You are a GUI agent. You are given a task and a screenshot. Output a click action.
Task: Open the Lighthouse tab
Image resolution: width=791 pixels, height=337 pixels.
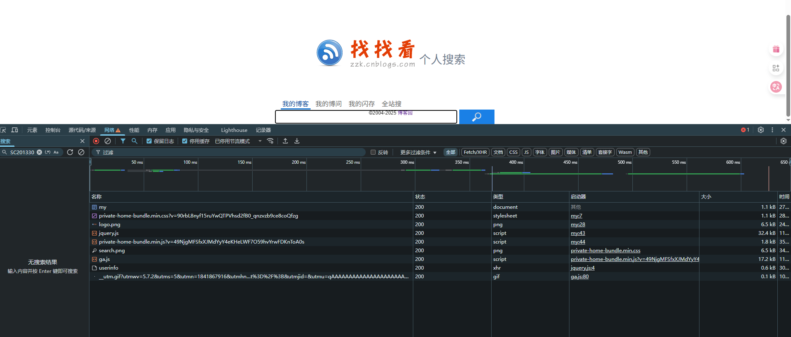[x=234, y=130]
